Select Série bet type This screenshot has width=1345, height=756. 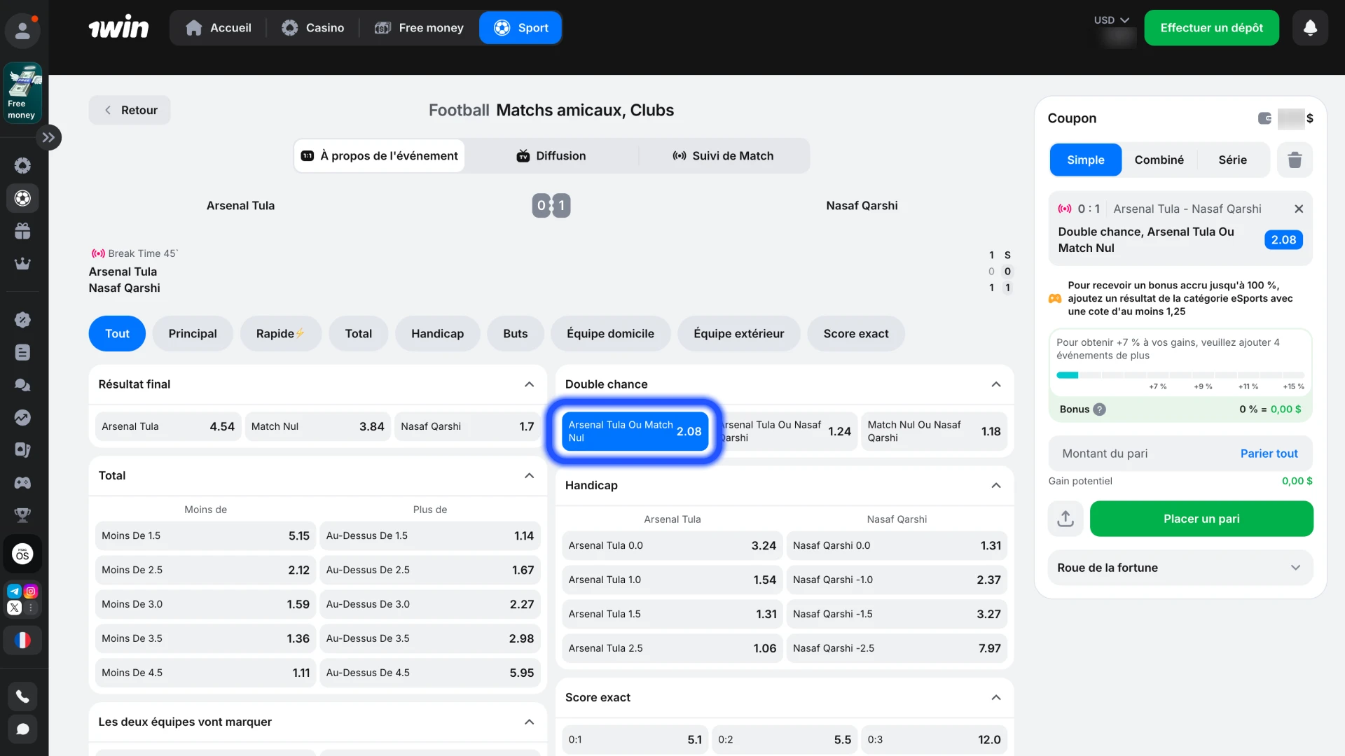tap(1232, 160)
